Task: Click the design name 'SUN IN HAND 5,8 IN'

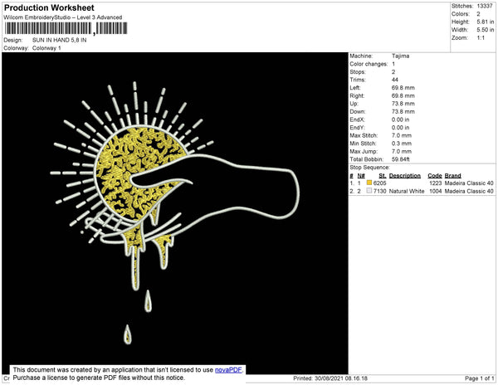Action: point(60,40)
